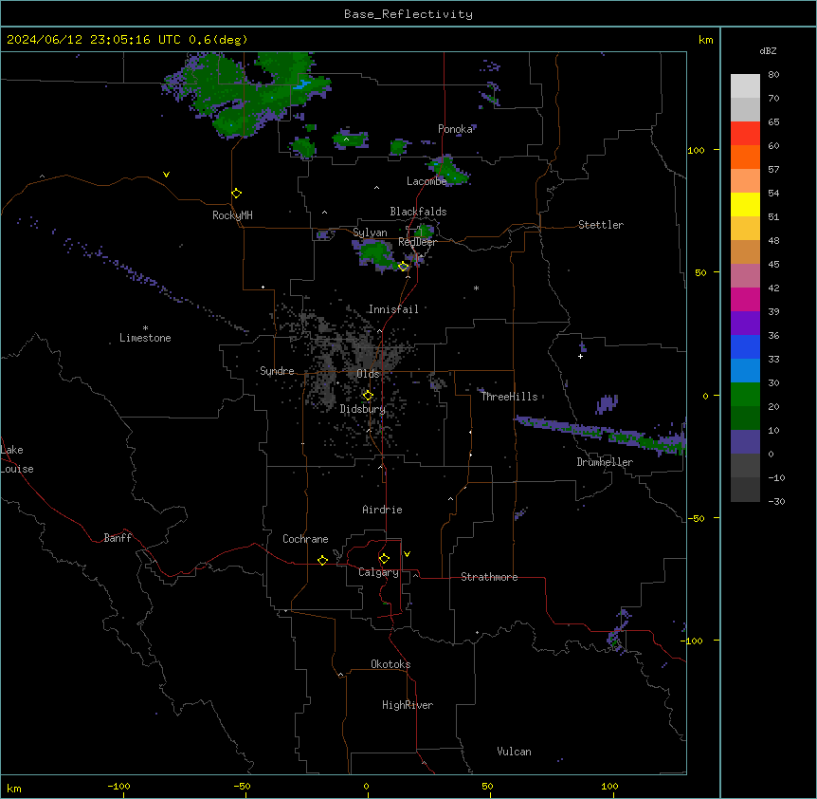Click the Airdrie label

tap(383, 510)
